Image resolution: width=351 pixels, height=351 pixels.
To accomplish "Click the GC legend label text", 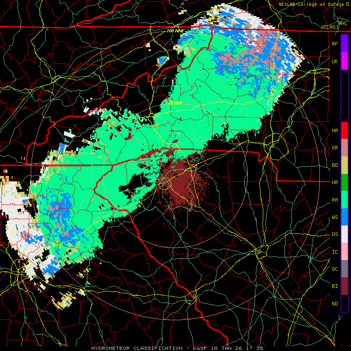I will click(335, 269).
